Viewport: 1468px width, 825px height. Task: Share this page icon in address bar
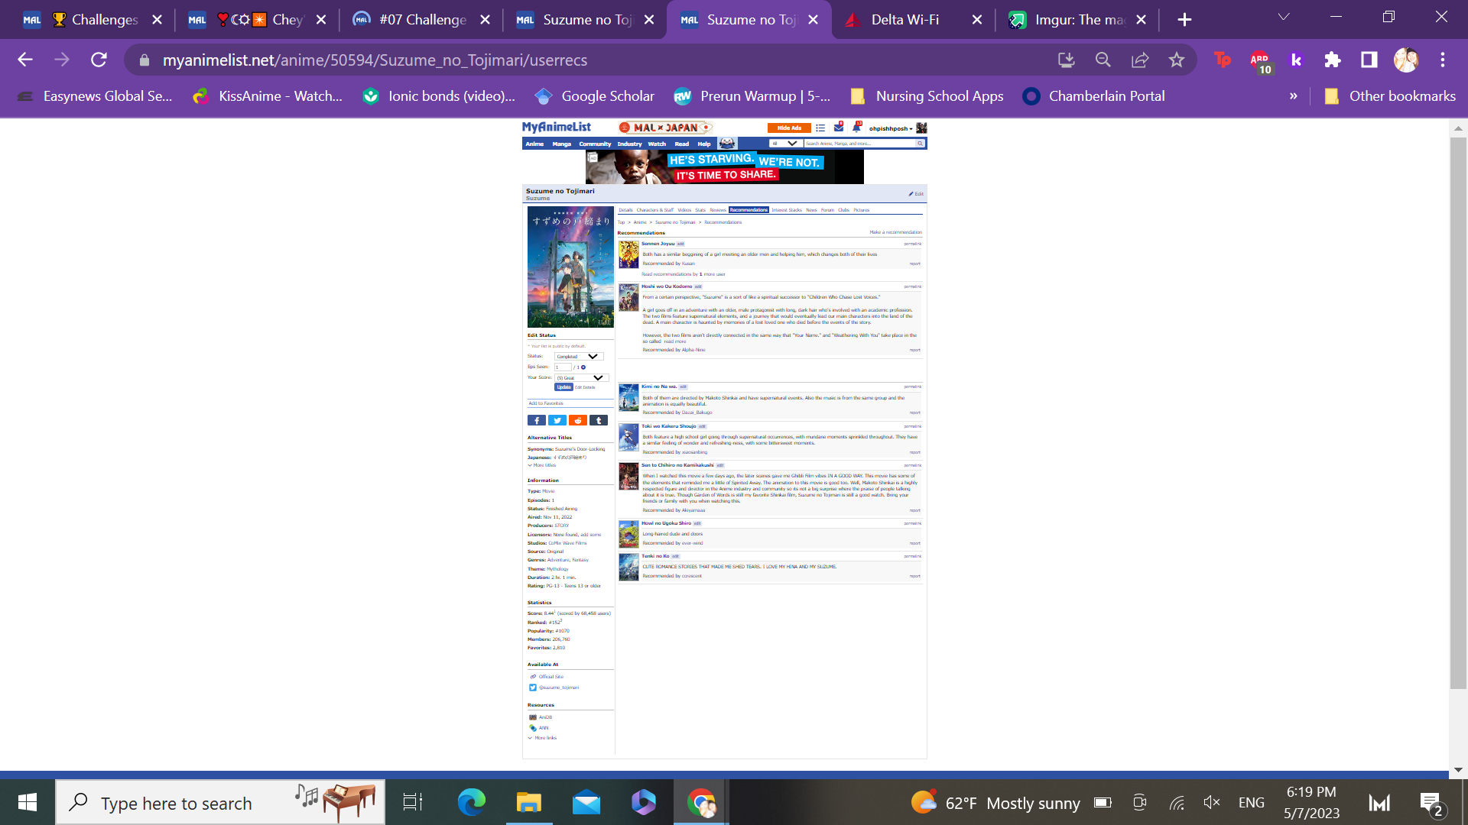point(1140,60)
